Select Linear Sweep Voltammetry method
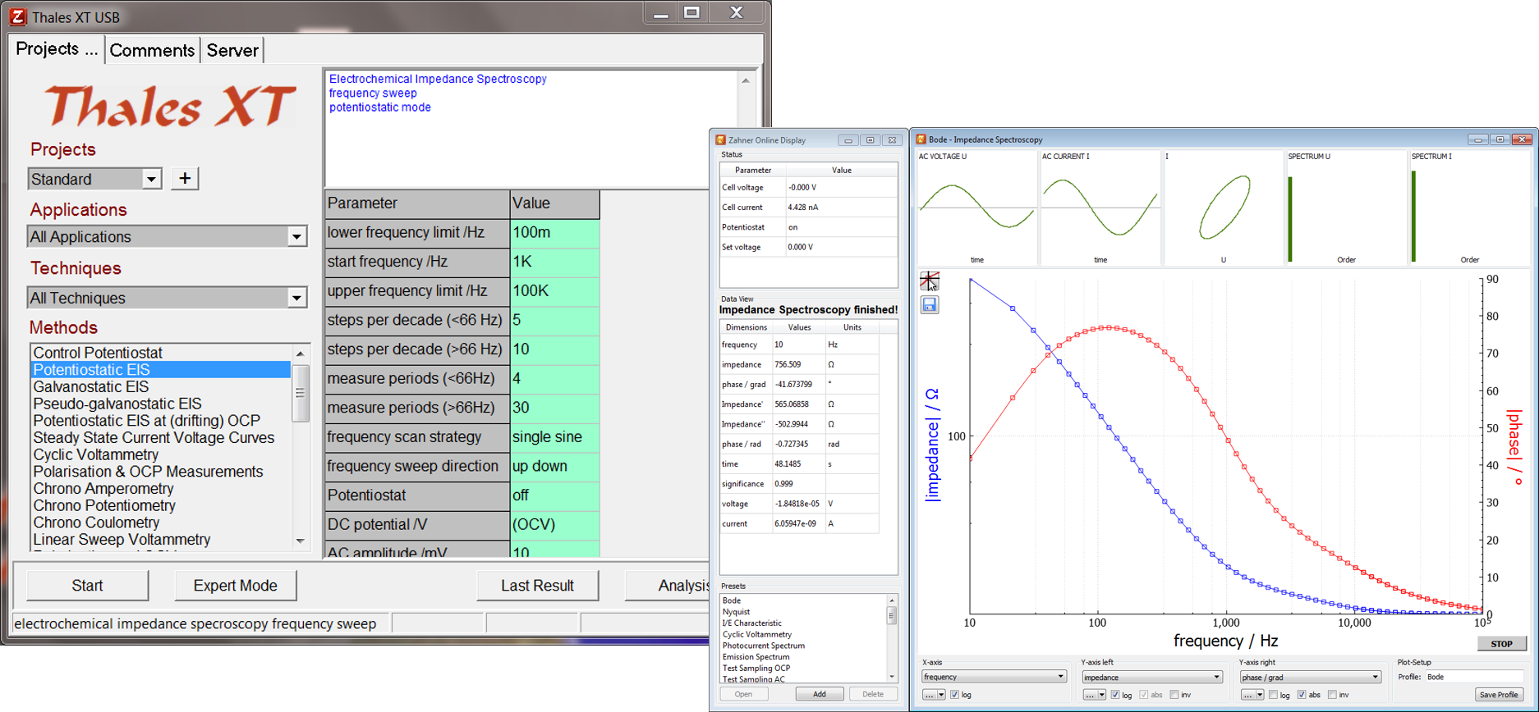Screen dimensions: 1539x712 click(x=122, y=540)
